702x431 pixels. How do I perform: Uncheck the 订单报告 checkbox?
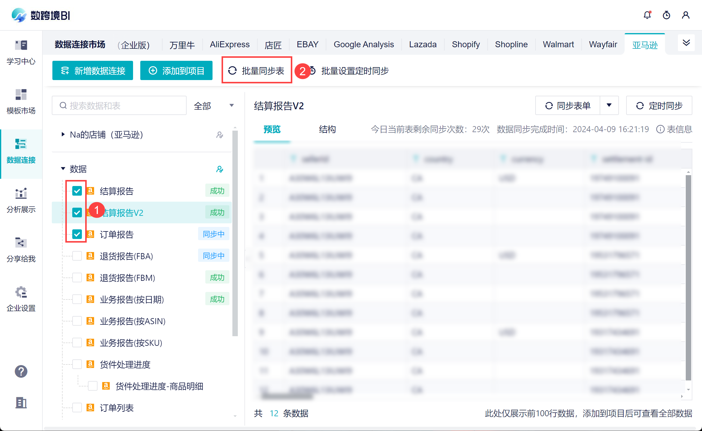(x=77, y=234)
